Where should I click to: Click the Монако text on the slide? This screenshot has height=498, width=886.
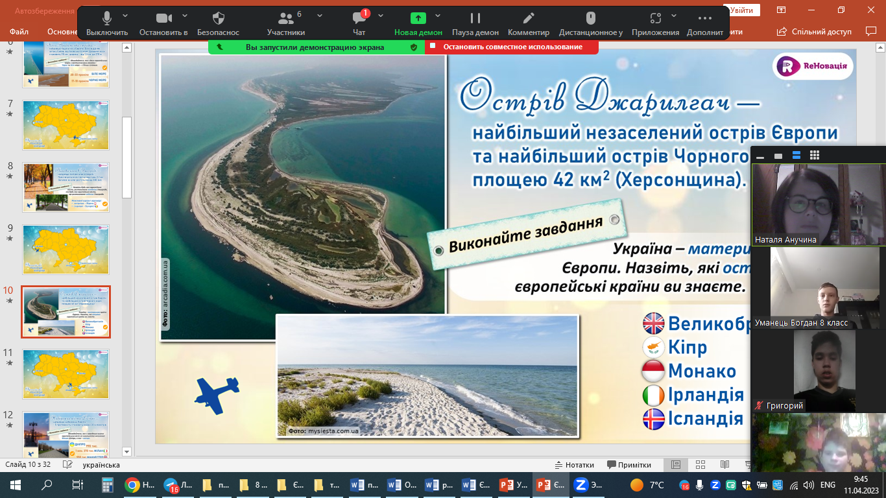click(x=702, y=371)
